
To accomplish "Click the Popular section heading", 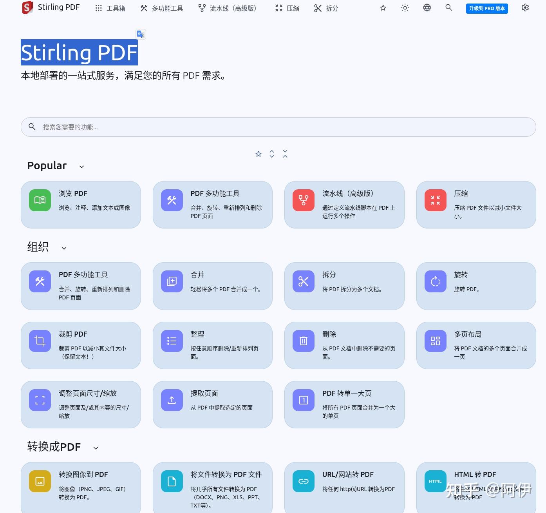I will [47, 166].
